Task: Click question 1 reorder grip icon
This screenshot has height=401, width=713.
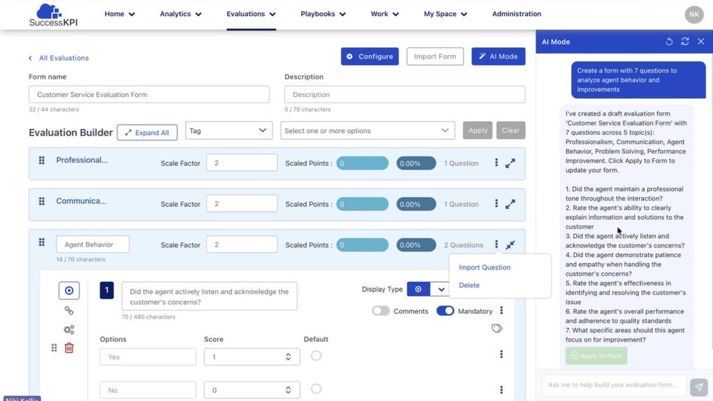Action: coord(54,348)
